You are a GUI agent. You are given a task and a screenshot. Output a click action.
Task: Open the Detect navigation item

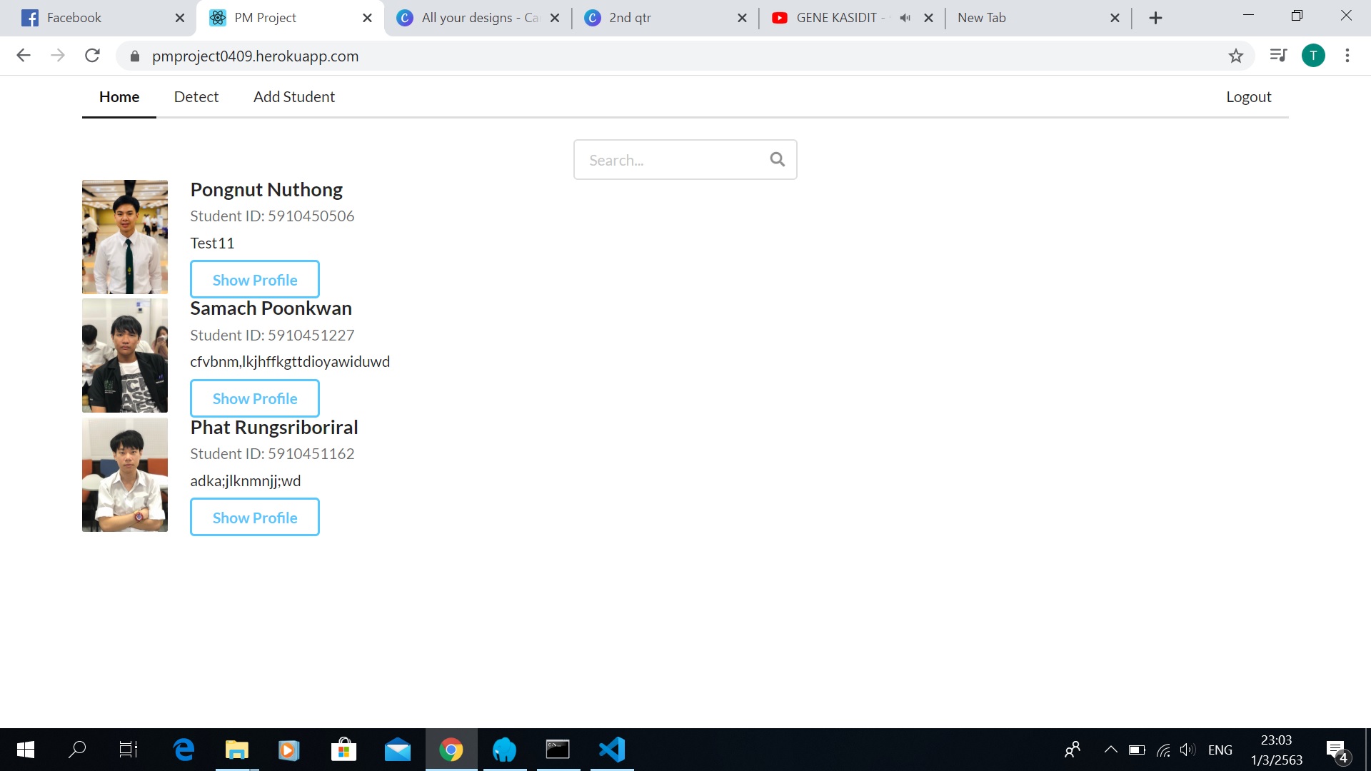(x=196, y=96)
